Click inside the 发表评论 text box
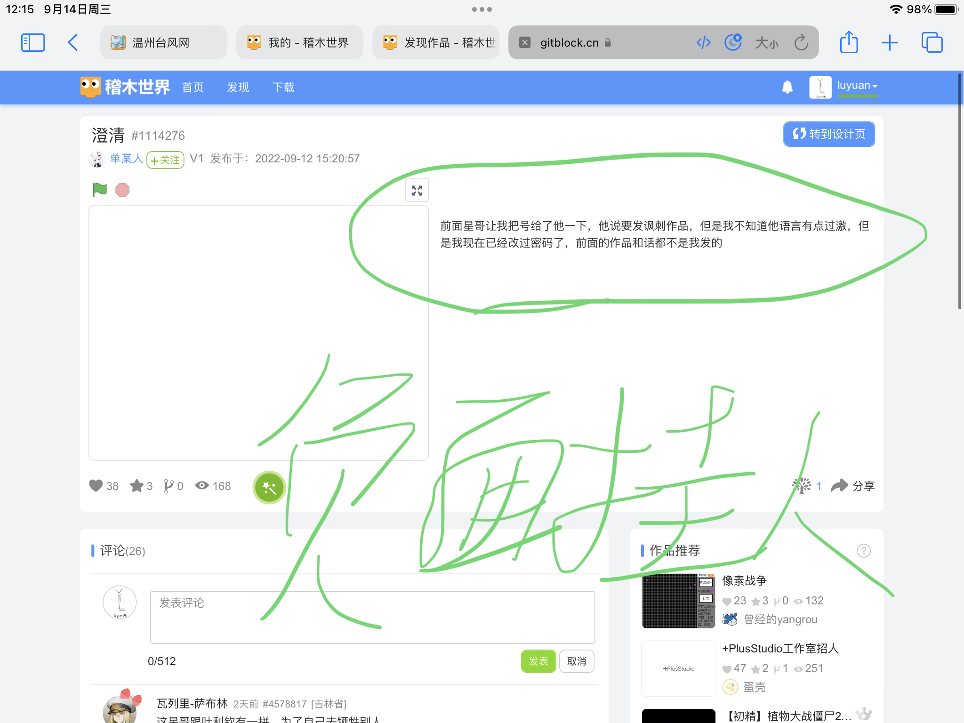The height and width of the screenshot is (723, 964). tap(372, 617)
